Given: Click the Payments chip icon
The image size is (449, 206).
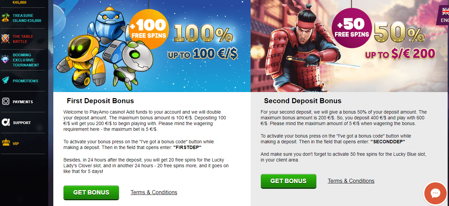Looking at the screenshot, I should coord(5,101).
